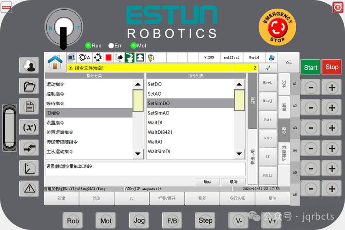This screenshot has height=230, width=345.
Task: Click the red power icon top-right
Action: [338, 7]
